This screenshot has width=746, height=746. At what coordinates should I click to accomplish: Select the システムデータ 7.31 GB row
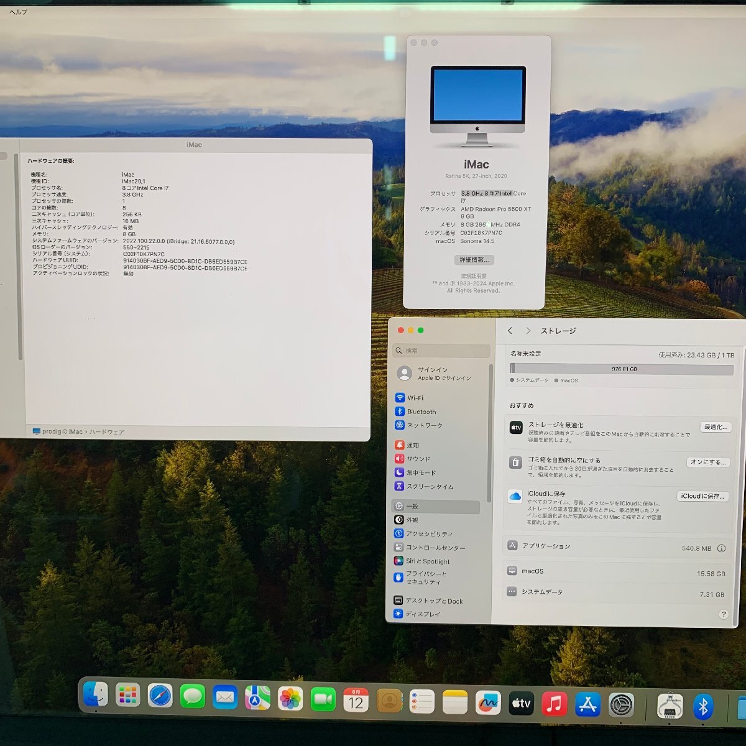tap(618, 592)
